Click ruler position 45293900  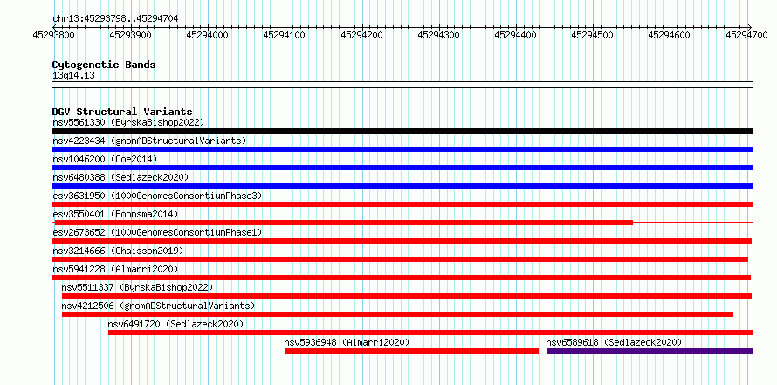coord(131,35)
